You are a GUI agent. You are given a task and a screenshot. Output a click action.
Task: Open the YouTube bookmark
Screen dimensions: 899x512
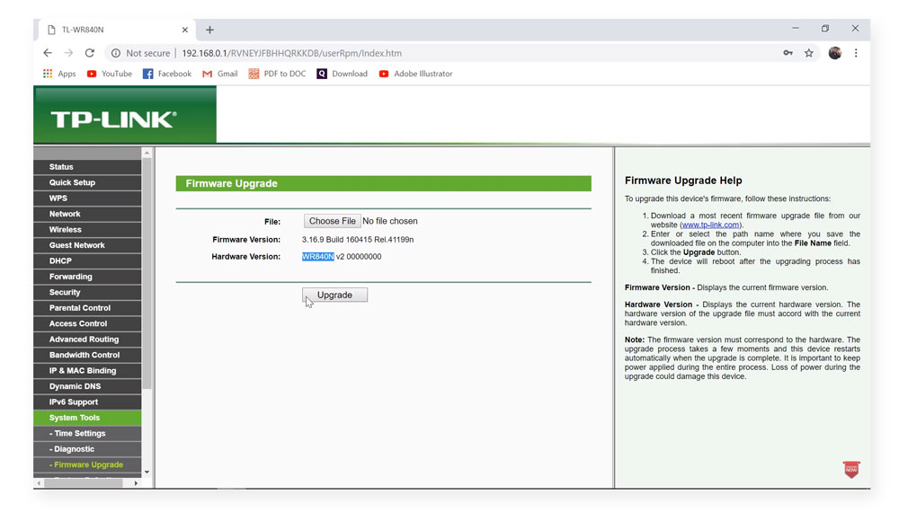[x=109, y=74]
